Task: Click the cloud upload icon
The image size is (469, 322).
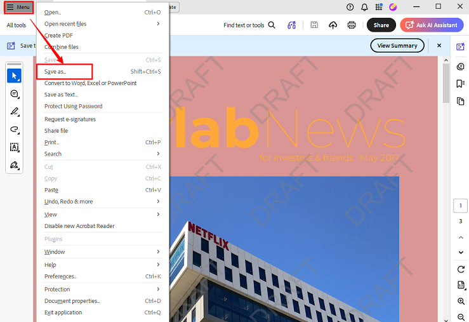Action: click(333, 25)
